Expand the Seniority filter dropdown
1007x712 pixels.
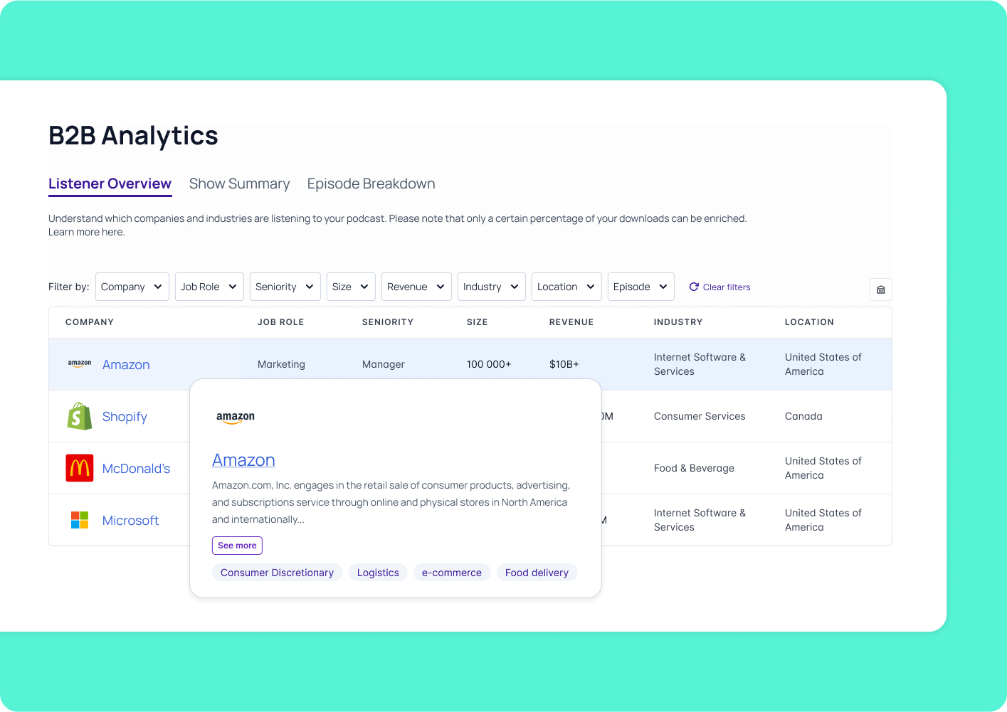tap(285, 287)
